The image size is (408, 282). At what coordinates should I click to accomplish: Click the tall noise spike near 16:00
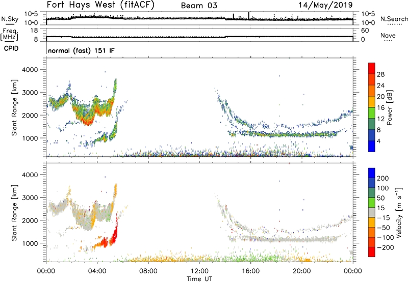pyautogui.click(x=249, y=16)
